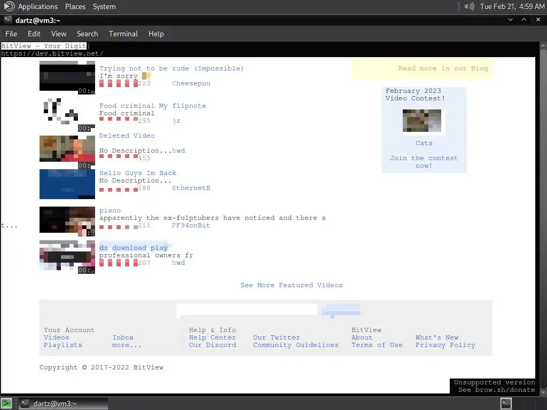Open the Terminal menu
The height and width of the screenshot is (410, 547).
point(123,34)
